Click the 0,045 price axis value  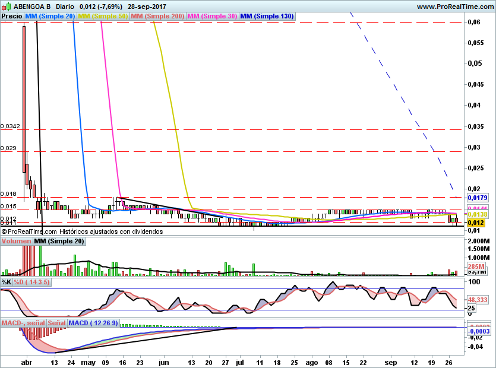476,84
